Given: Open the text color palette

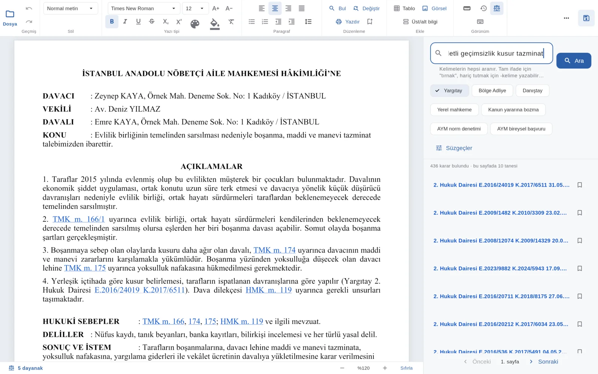Looking at the screenshot, I should coord(195,24).
